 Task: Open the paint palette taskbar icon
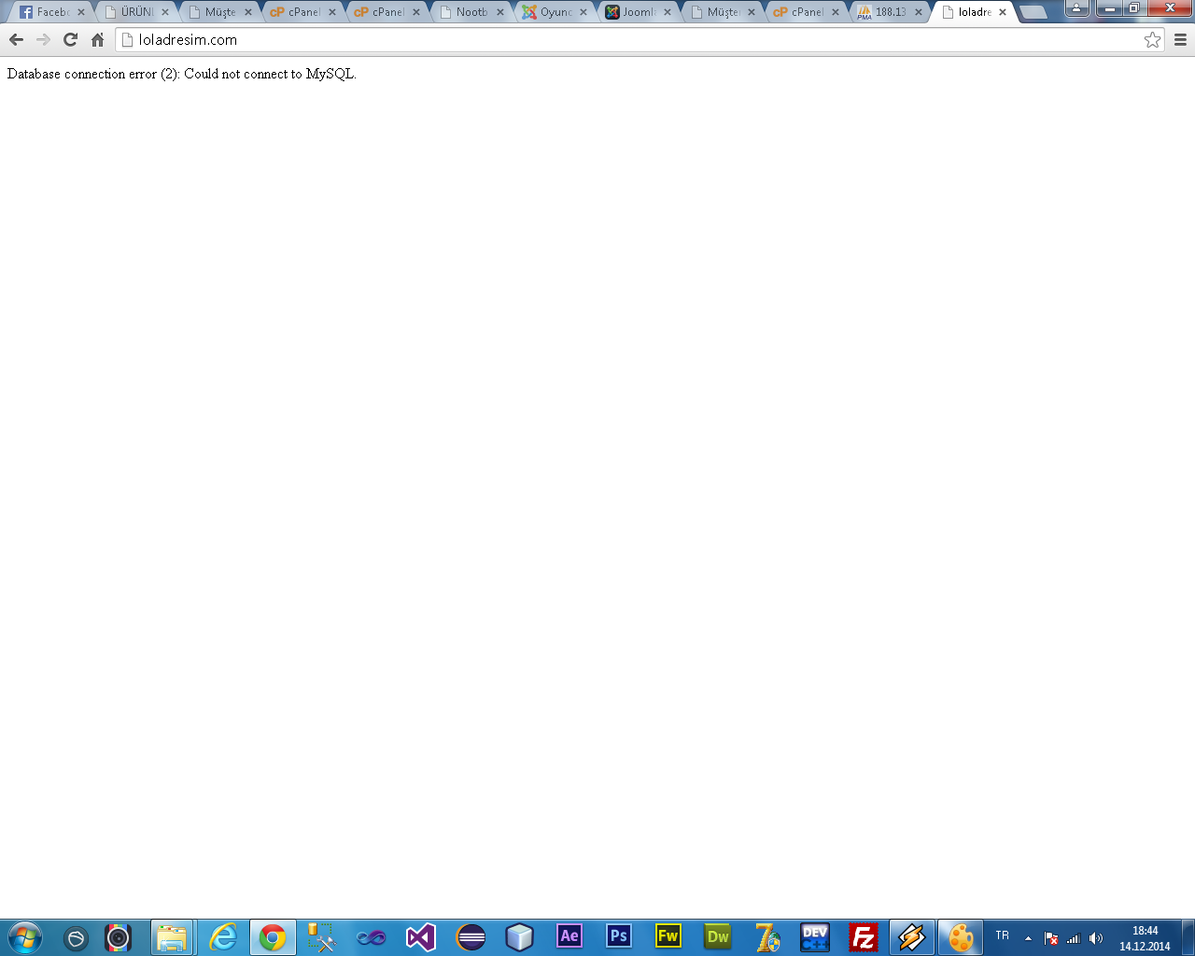(961, 937)
